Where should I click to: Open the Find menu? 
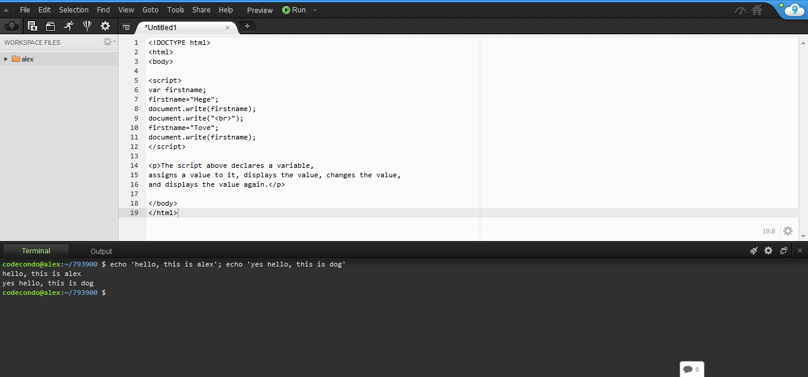pos(104,10)
